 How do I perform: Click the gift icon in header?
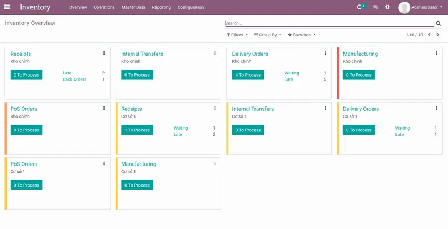(387, 7)
